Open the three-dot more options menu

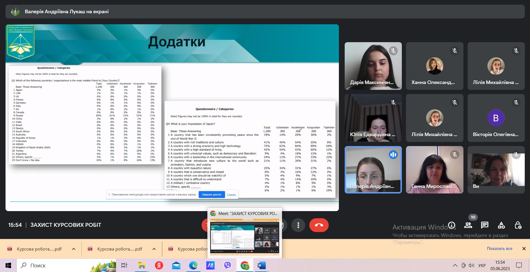[298, 225]
